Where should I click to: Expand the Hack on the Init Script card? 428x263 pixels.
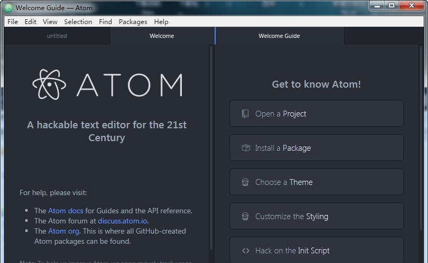tap(317, 250)
